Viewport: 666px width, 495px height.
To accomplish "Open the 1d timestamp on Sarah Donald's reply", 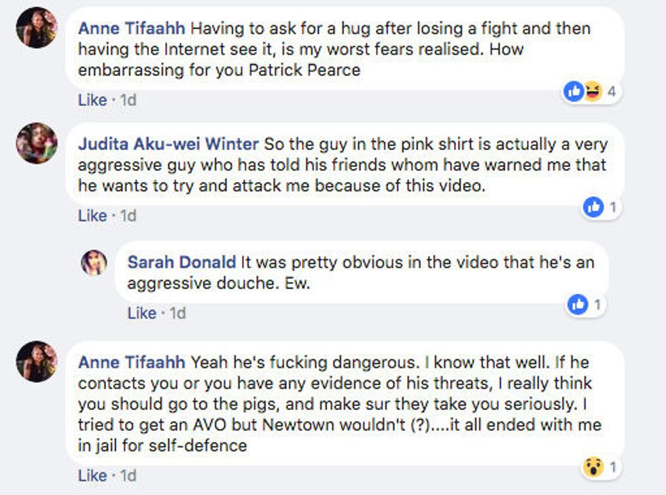I will pyautogui.click(x=177, y=313).
